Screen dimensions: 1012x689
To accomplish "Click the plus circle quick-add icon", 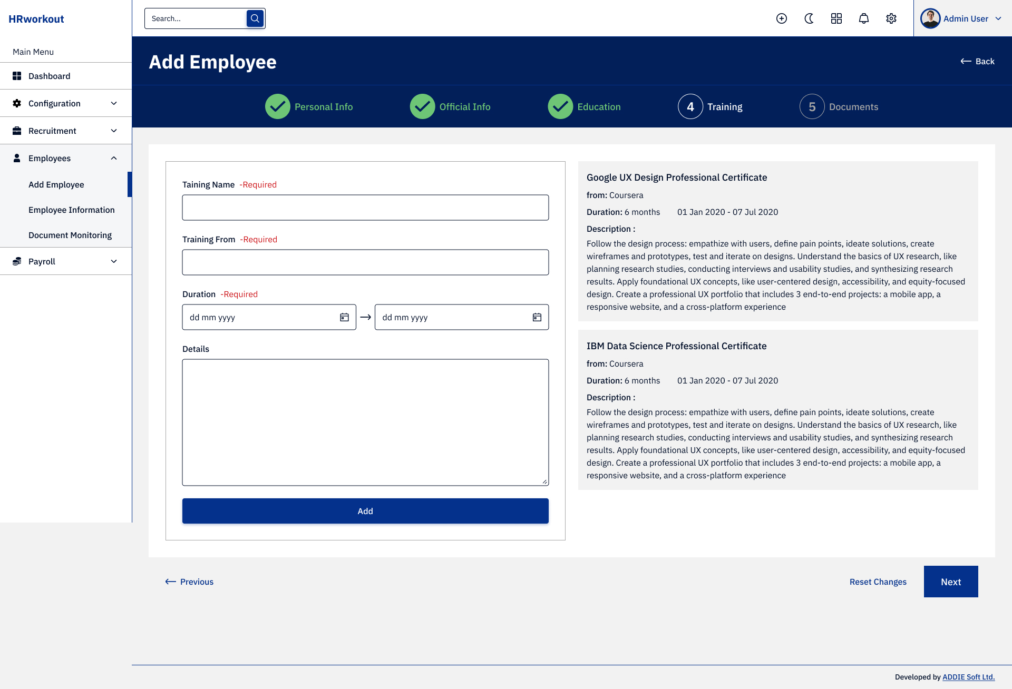I will [x=782, y=18].
